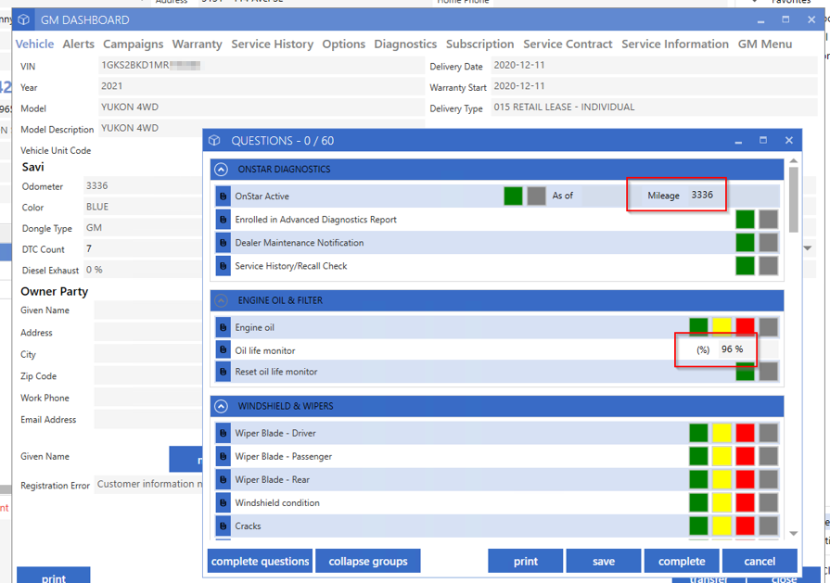Click print in the Questions window
The height and width of the screenshot is (583, 830).
coord(525,561)
